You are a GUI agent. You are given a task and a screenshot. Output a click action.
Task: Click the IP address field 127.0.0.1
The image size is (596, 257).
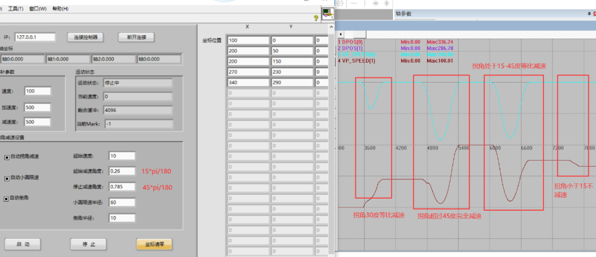[x=35, y=37]
